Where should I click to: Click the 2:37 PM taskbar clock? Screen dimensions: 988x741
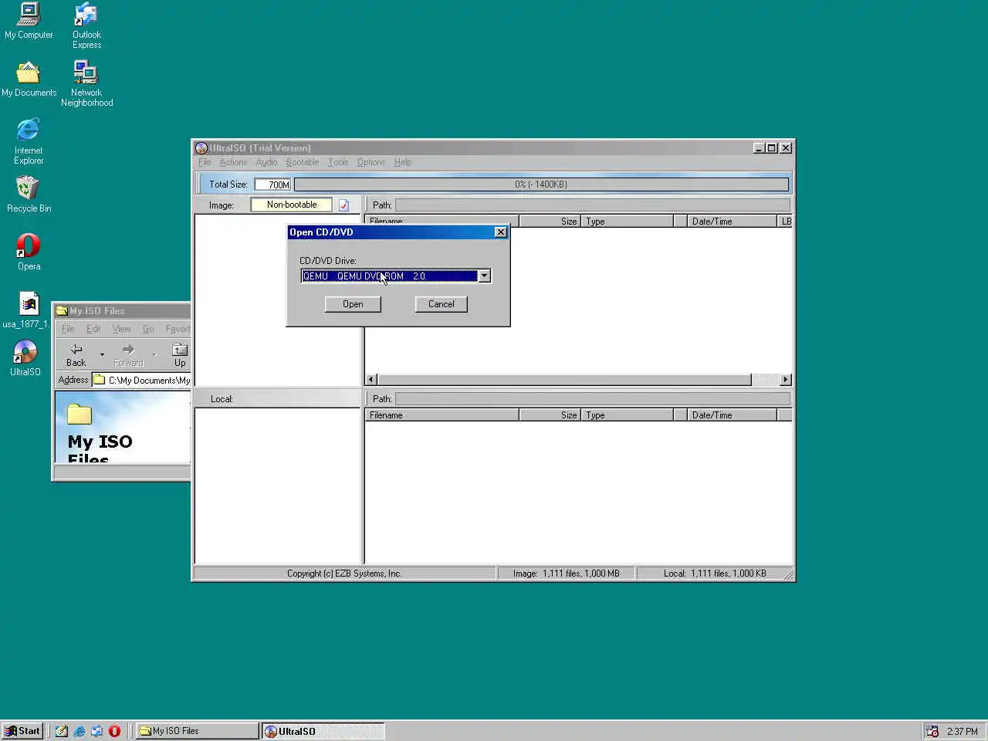(962, 731)
